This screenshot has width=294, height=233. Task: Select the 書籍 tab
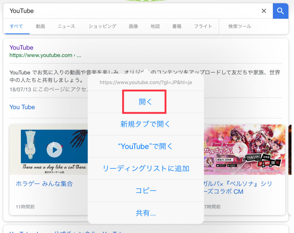(x=177, y=26)
